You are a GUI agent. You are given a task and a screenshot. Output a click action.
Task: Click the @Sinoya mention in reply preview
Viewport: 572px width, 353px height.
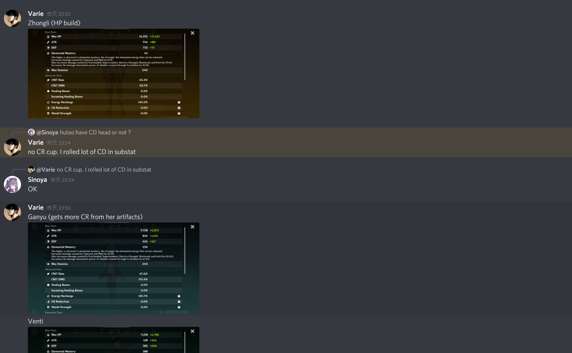coord(47,133)
